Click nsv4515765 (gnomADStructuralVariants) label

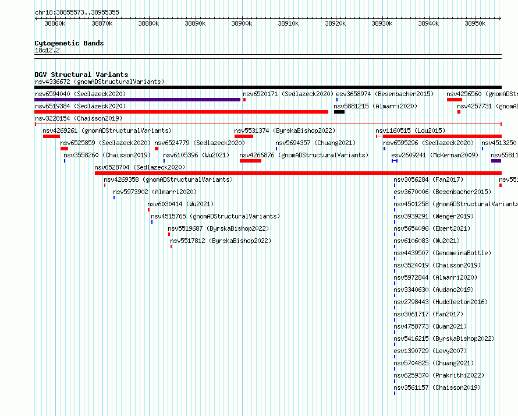(215, 216)
